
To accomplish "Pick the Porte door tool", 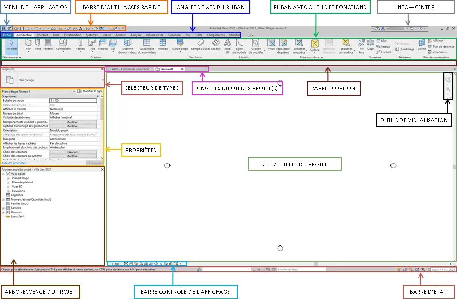I will tap(38, 46).
